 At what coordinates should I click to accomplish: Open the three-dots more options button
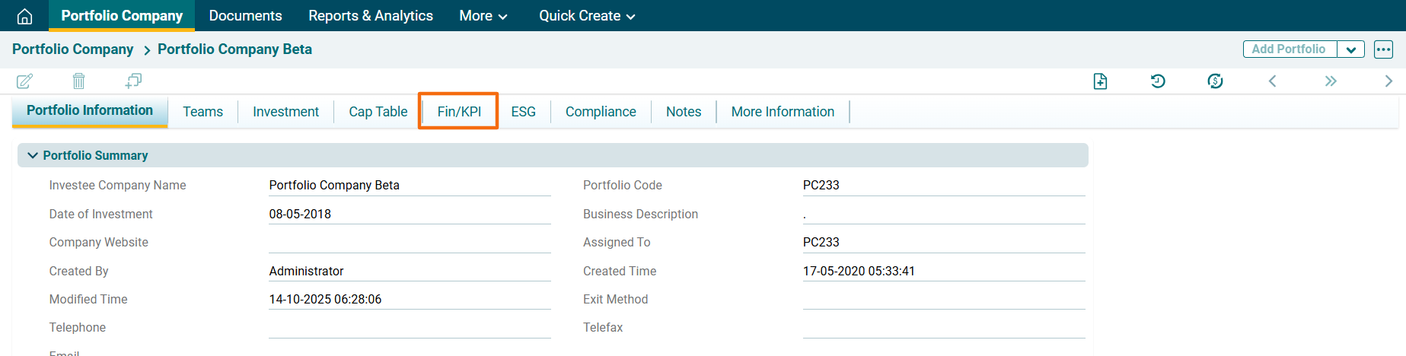click(x=1383, y=49)
